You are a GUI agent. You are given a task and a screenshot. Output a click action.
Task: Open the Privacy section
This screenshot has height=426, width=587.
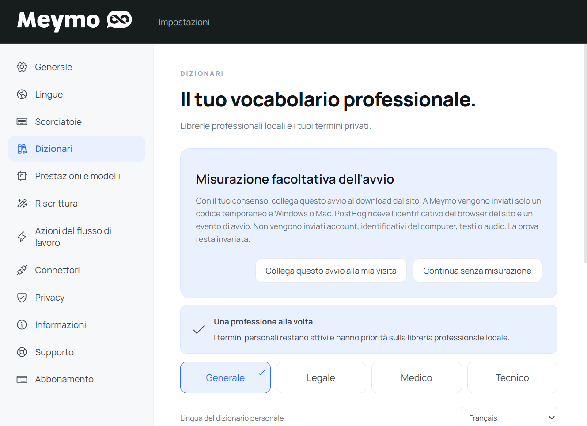tap(76, 298)
